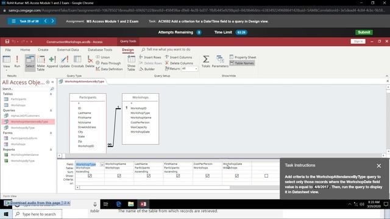Open the All Access Objects pane menu arrow
Image resolution: width=390 pixels, height=219 pixels.
(x=48, y=82)
